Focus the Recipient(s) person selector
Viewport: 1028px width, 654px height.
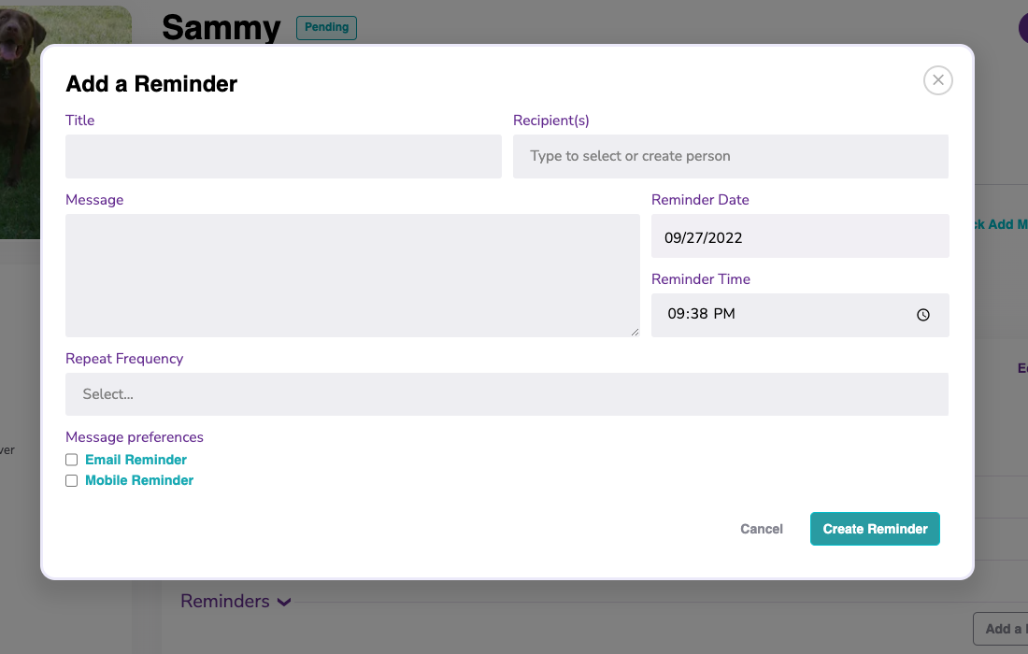click(730, 156)
